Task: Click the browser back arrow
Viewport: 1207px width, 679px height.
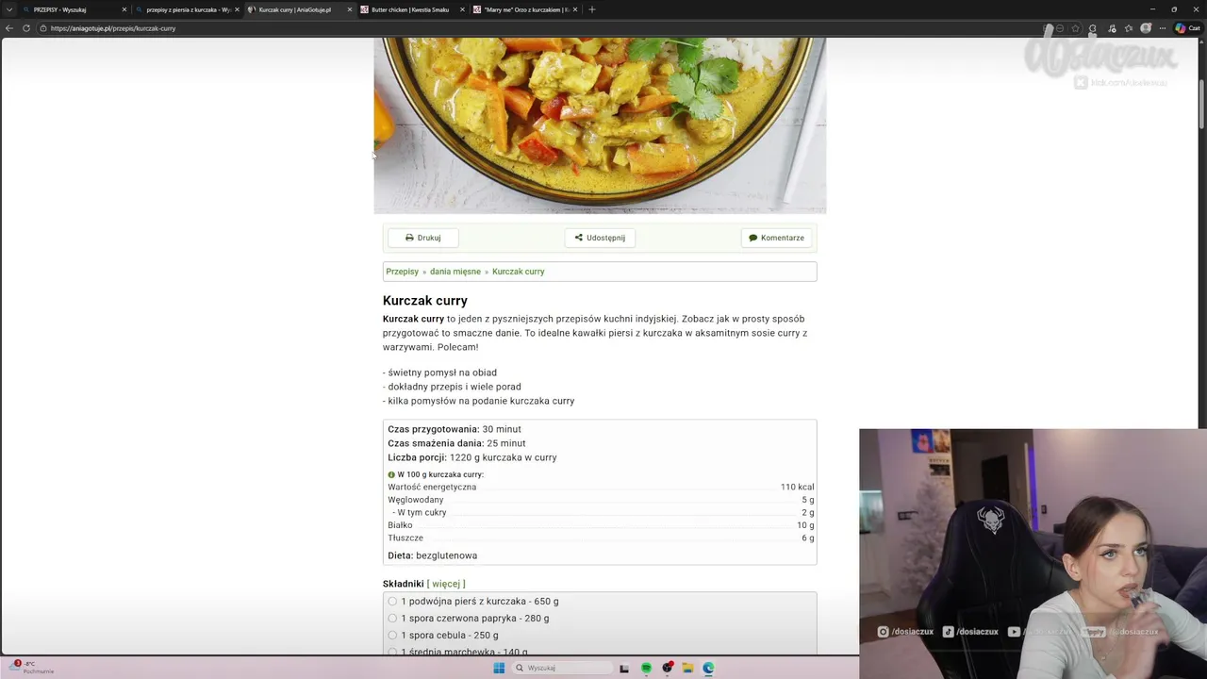Action: 9,28
